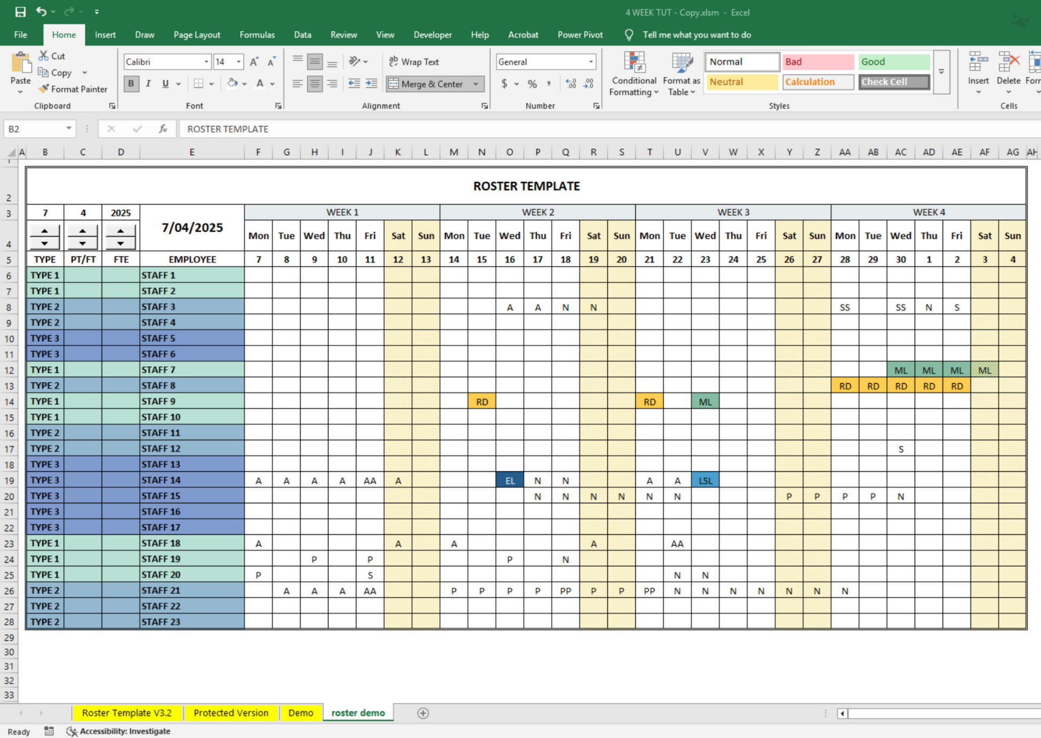
Task: Toggle Italic formatting button
Action: [148, 83]
